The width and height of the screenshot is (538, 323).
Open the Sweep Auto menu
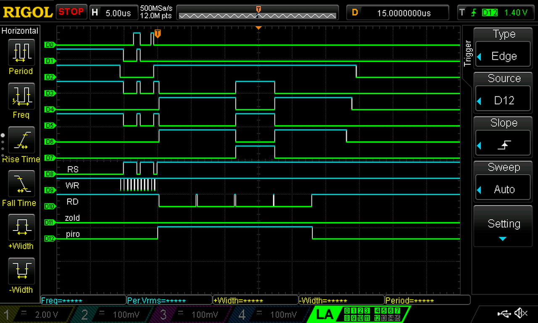503,181
